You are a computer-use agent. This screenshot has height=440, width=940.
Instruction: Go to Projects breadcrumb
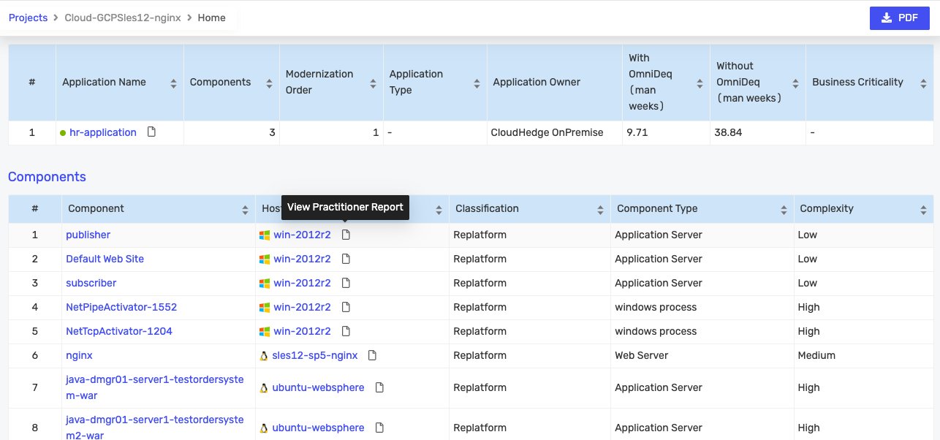[28, 18]
